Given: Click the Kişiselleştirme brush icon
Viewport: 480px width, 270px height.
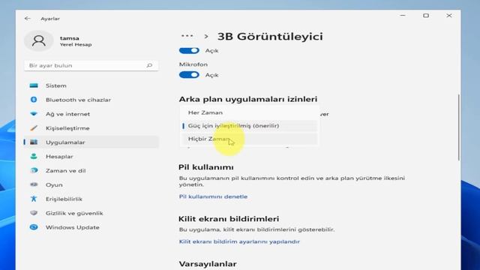Looking at the screenshot, I should pyautogui.click(x=34, y=128).
